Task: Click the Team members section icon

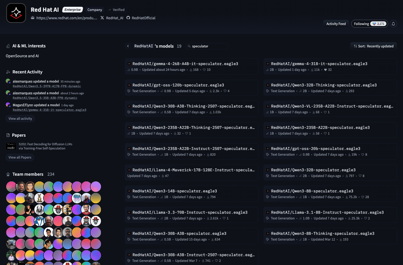Action: [8, 174]
